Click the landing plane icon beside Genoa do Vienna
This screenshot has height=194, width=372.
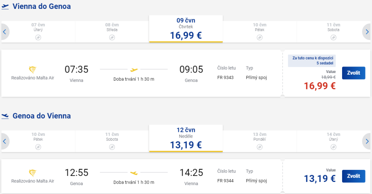(5, 116)
